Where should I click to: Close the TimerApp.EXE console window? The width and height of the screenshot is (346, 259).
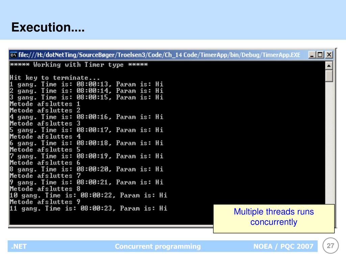pyautogui.click(x=329, y=55)
